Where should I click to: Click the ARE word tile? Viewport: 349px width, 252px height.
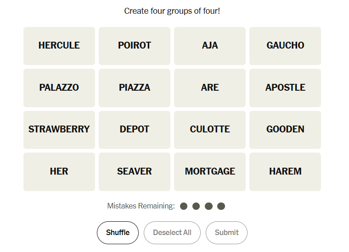click(x=210, y=88)
